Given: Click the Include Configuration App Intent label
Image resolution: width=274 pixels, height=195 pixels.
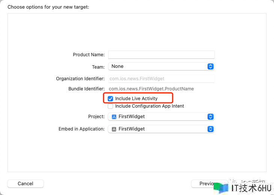Looking at the screenshot, I should pyautogui.click(x=149, y=106).
